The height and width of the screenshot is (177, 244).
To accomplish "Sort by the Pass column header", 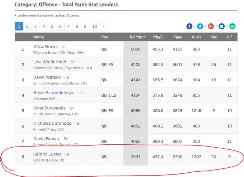I will point(177,37).
